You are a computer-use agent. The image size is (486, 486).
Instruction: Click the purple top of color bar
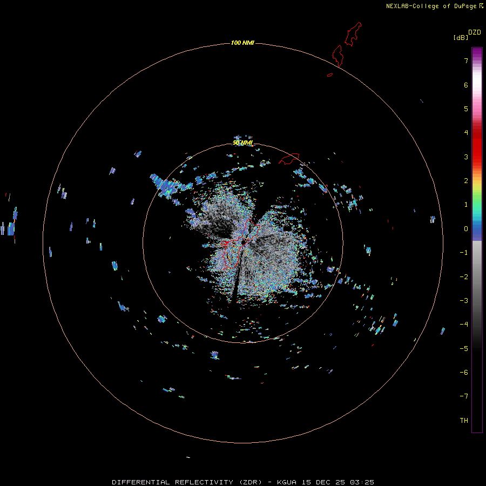click(x=477, y=53)
